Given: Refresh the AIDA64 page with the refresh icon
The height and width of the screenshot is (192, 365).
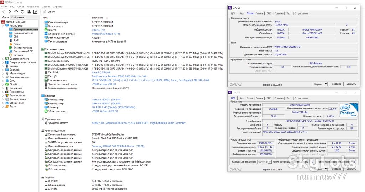Looking at the screenshot, I should coord(22,12).
